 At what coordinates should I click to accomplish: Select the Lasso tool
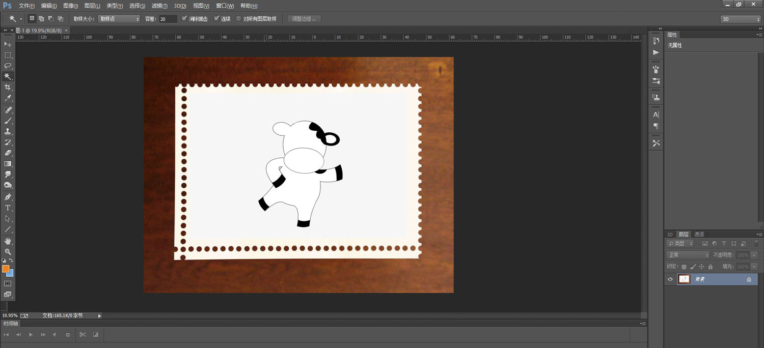(8, 66)
